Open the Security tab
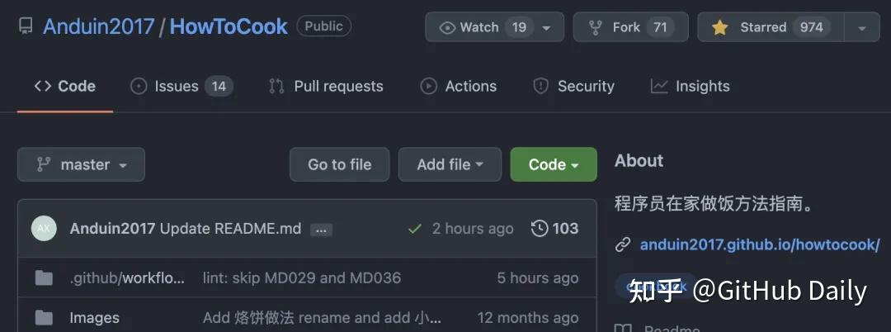 coord(574,87)
